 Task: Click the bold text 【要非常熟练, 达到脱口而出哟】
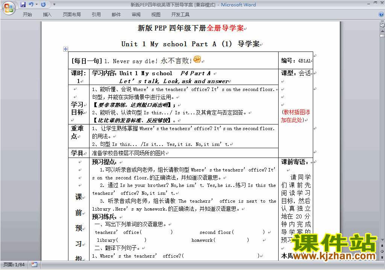click(x=132, y=105)
